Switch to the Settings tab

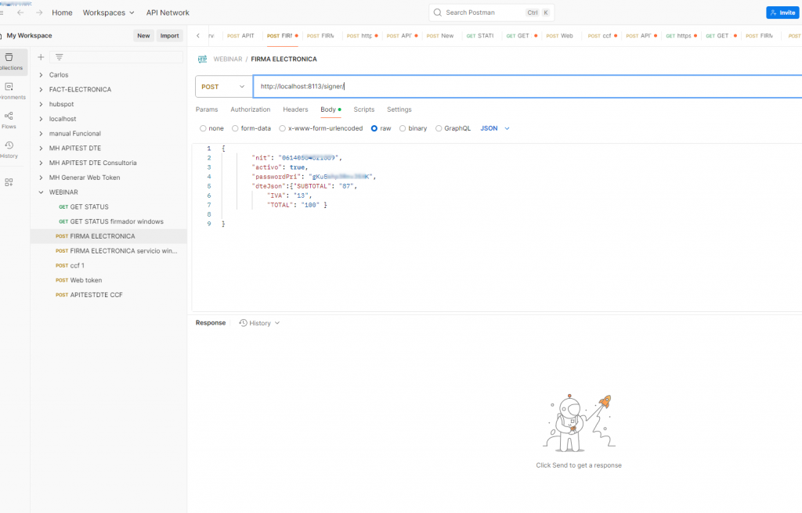click(x=399, y=109)
